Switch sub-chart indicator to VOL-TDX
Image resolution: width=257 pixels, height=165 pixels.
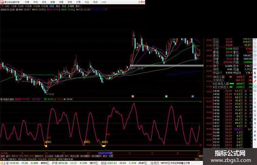tap(24, 156)
